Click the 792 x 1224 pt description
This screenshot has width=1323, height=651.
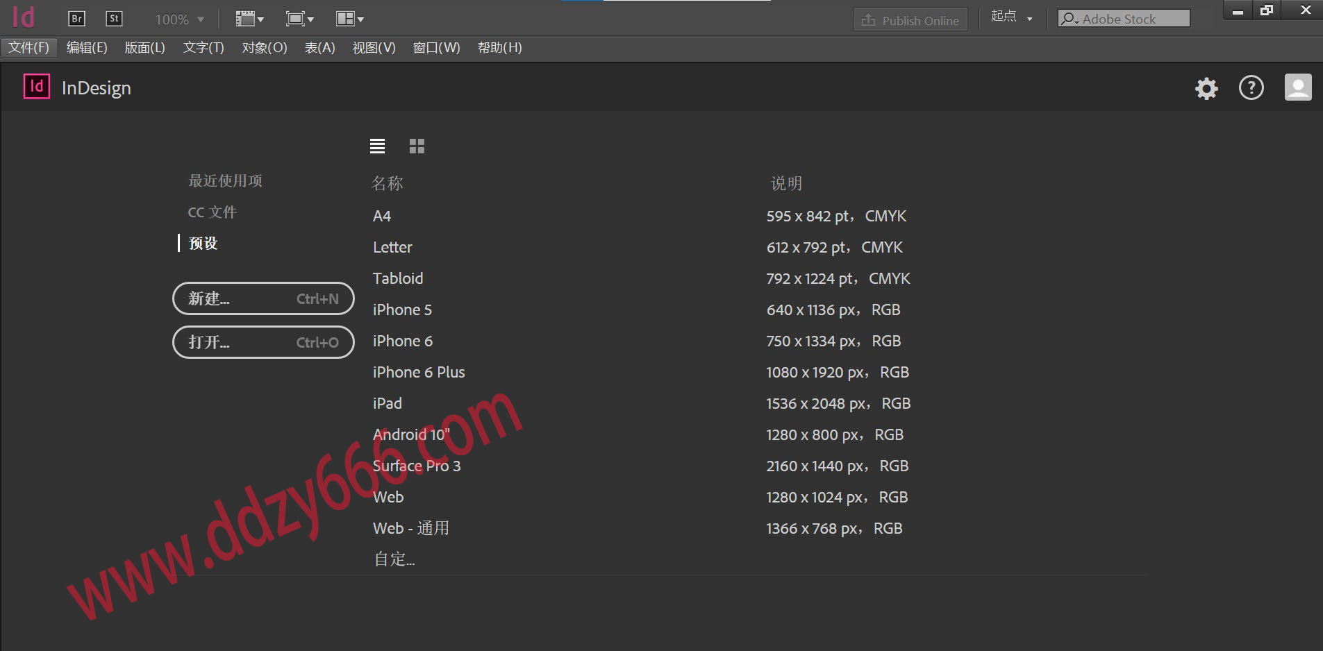[x=838, y=278]
